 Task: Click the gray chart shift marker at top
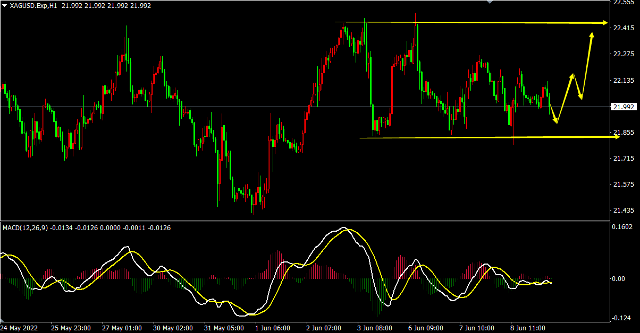490,2
